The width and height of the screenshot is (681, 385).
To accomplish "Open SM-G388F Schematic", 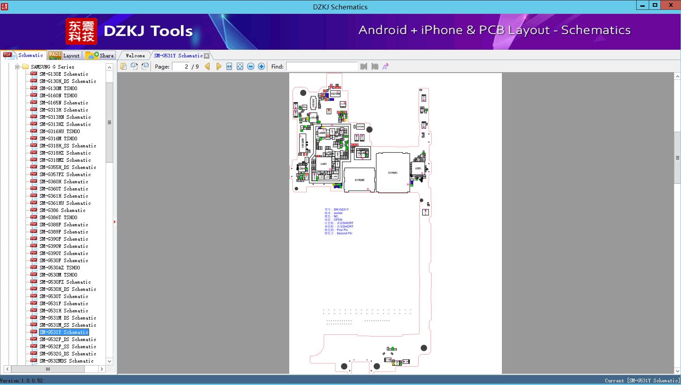I will point(64,225).
